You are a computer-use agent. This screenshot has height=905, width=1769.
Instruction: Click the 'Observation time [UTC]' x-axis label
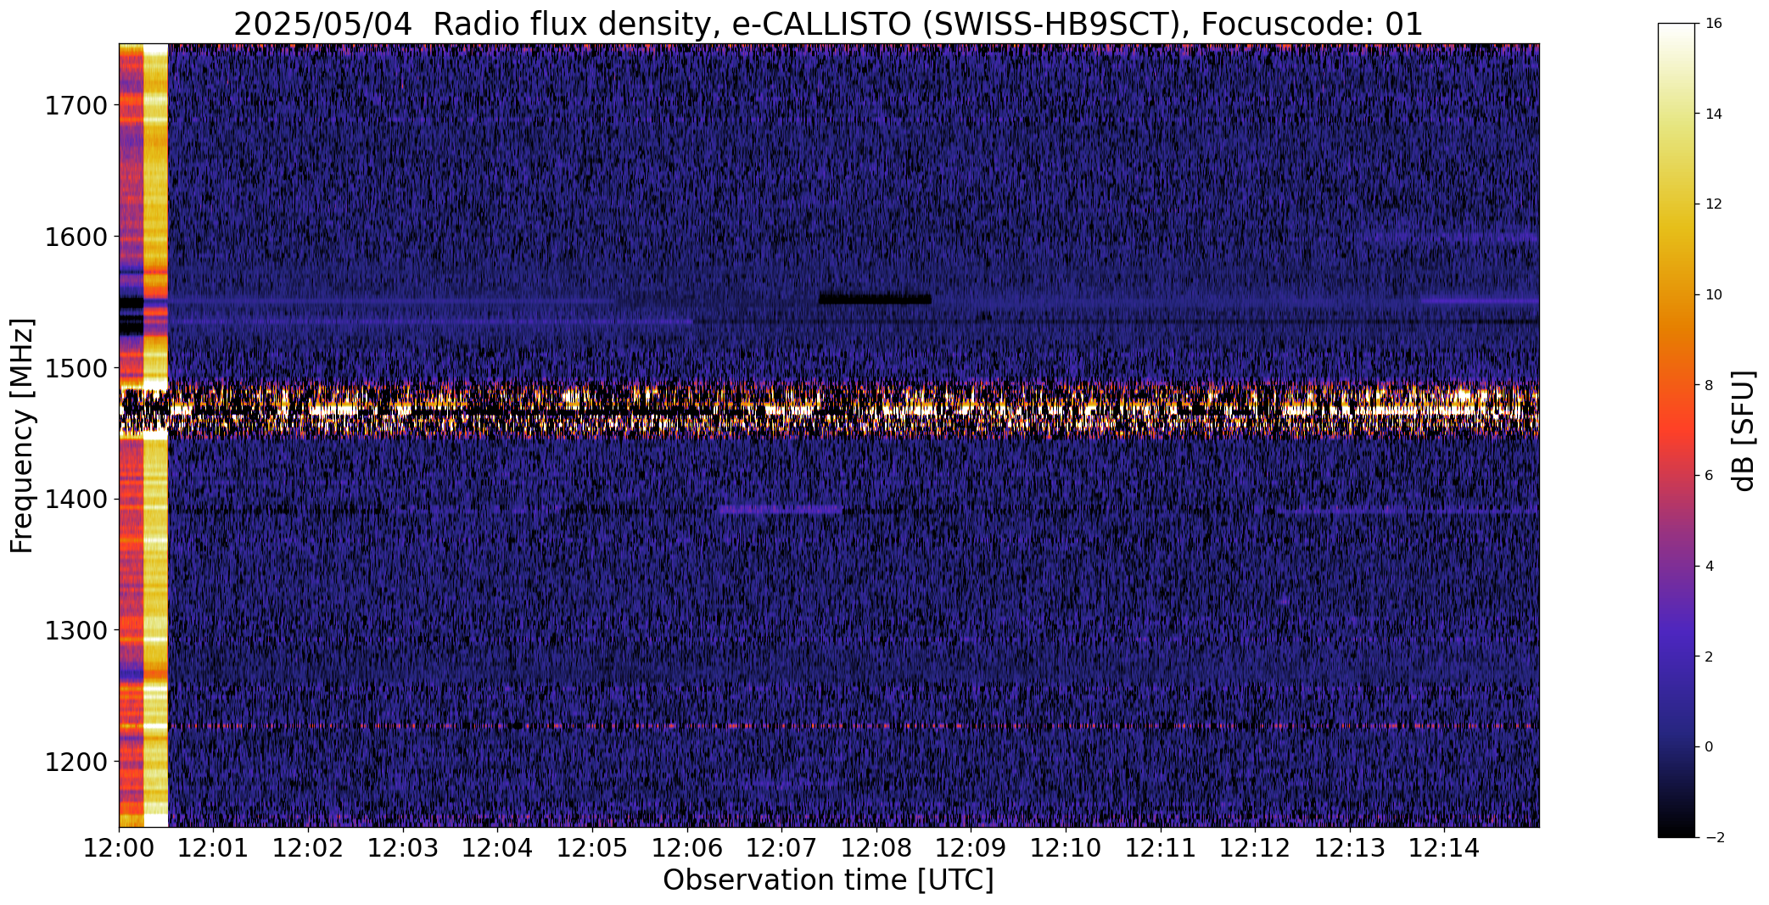tap(828, 880)
